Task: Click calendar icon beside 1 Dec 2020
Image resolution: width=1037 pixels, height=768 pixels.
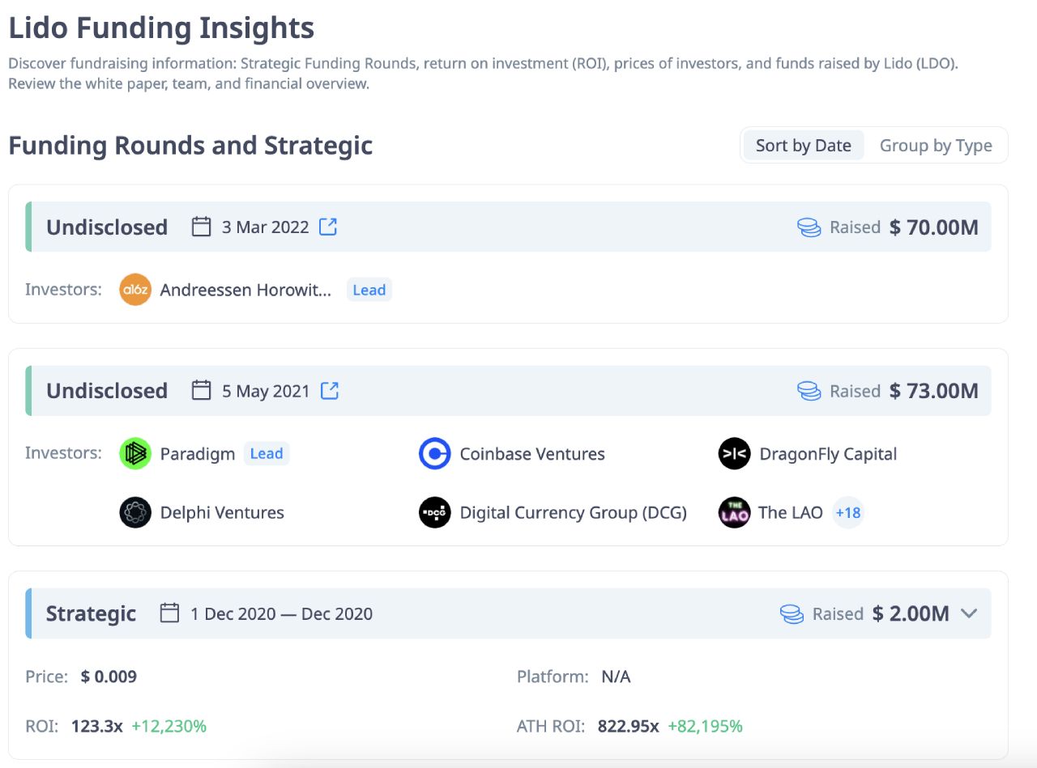Action: tap(169, 613)
